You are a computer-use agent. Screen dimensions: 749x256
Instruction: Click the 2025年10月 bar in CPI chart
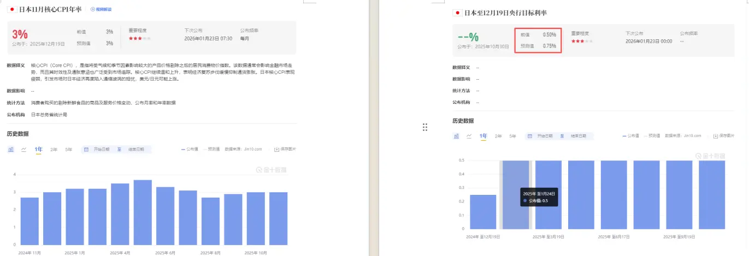click(x=256, y=218)
